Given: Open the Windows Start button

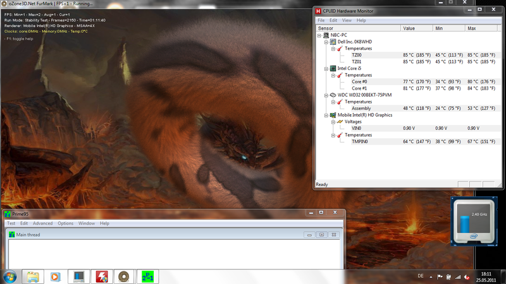Looking at the screenshot, I should coord(9,276).
